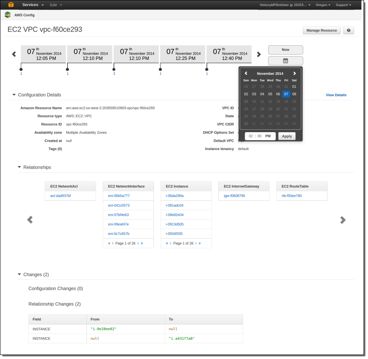Open the date picker calendar icon
Screen dimensions: 368x359
tap(285, 61)
